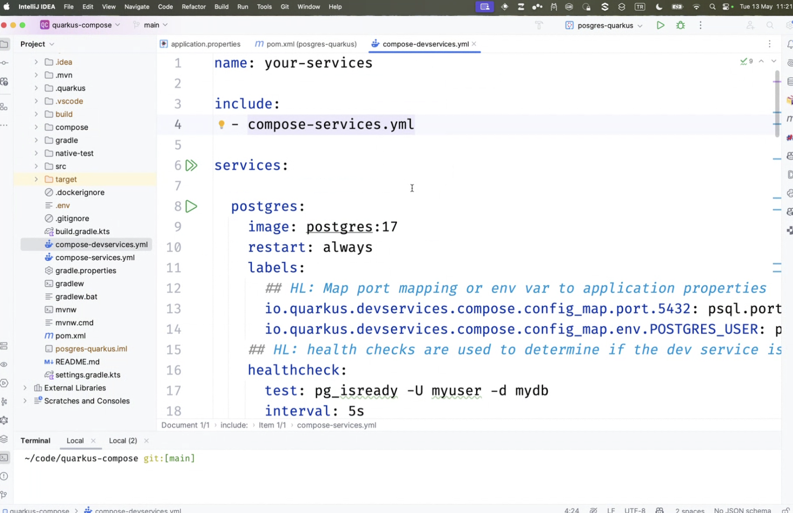793x513 pixels.
Task: Run the posgres-quarkus configuration
Action: click(660, 26)
